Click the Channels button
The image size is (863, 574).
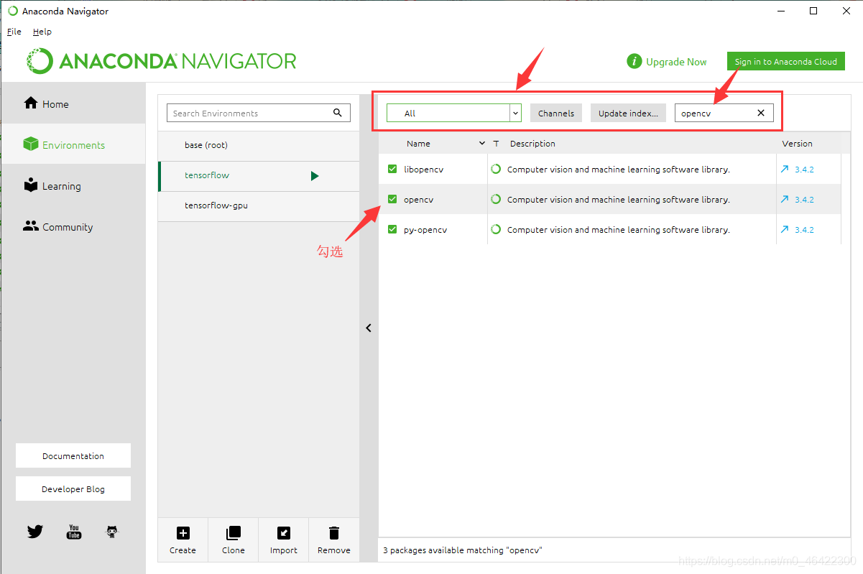coord(556,113)
